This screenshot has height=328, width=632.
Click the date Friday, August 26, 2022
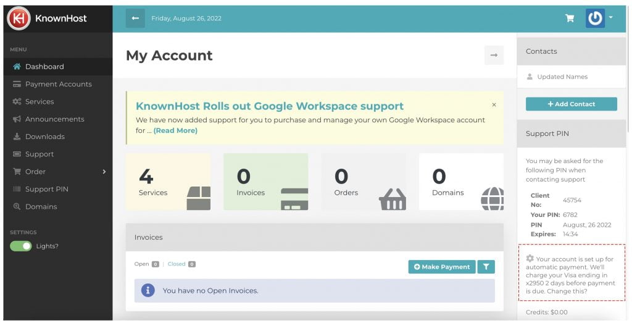click(x=186, y=18)
